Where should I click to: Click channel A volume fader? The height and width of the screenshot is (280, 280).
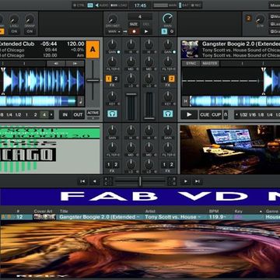[x=131, y=95]
